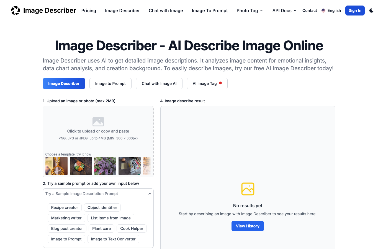Click the View History button
The image size is (378, 249).
click(248, 226)
